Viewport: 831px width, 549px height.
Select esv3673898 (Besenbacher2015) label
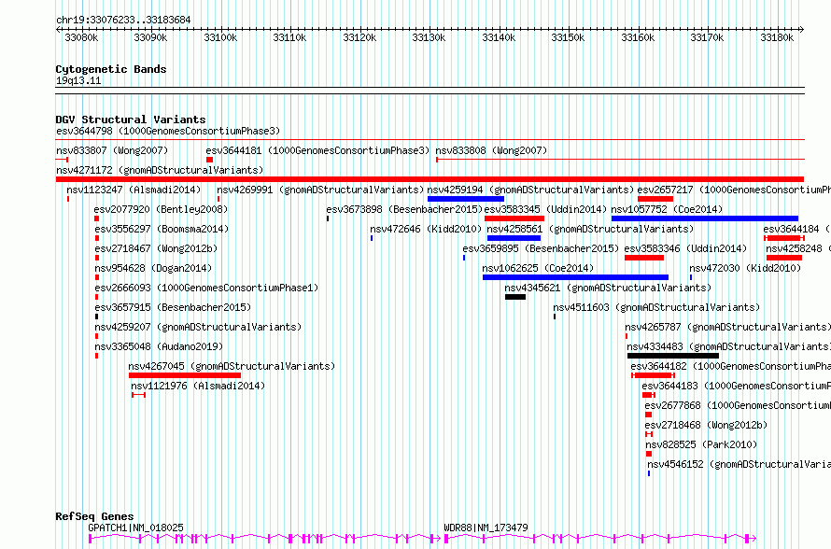tap(404, 209)
